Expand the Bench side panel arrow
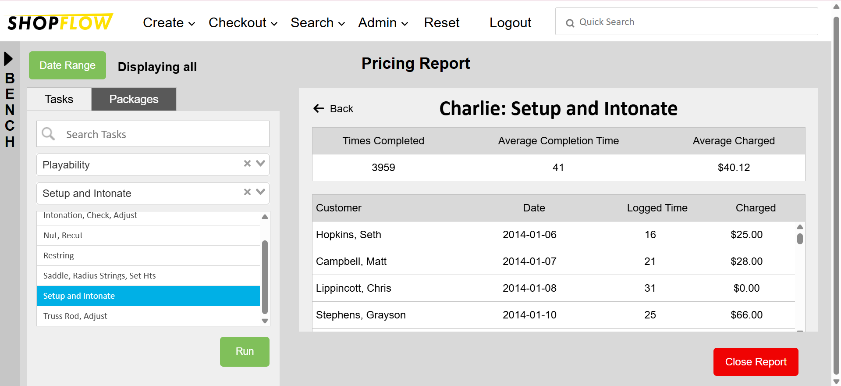 point(8,59)
